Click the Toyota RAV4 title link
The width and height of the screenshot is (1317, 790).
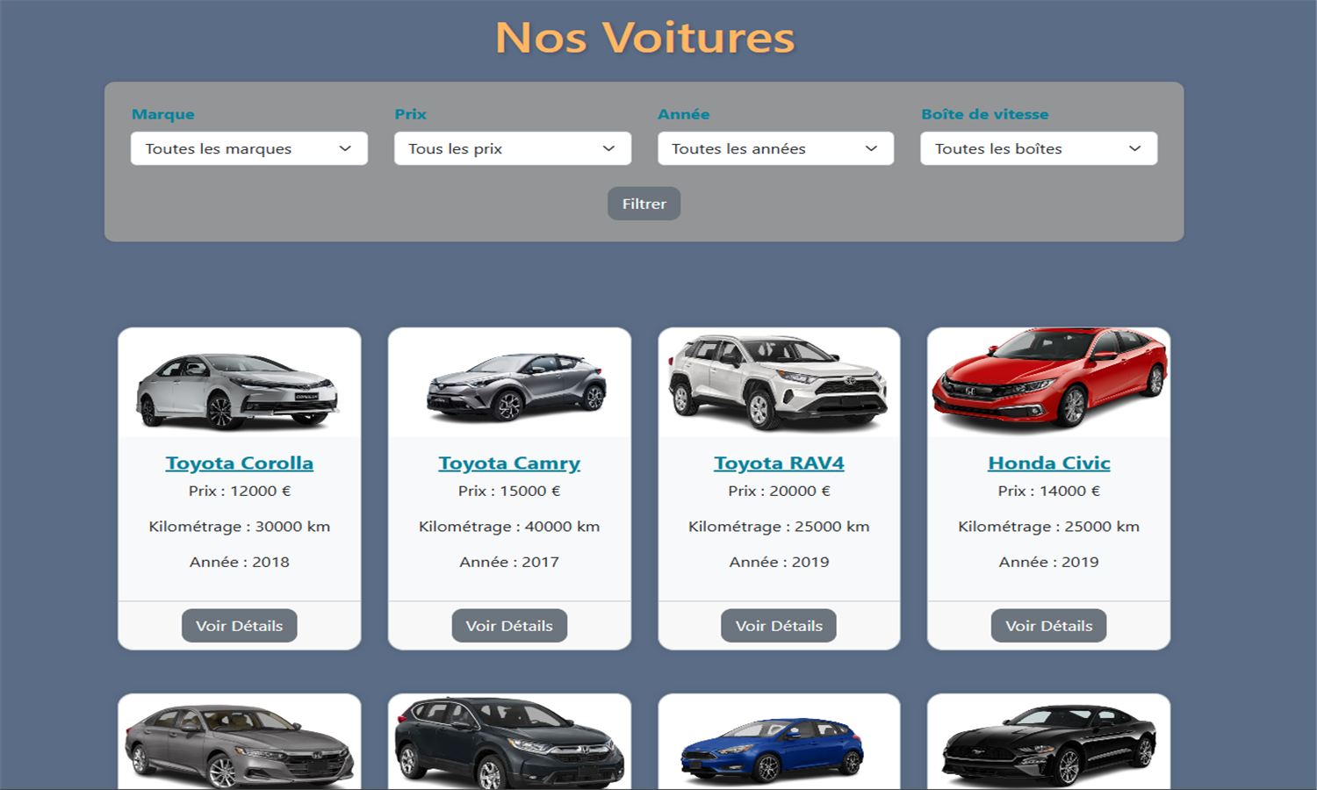[x=779, y=463]
